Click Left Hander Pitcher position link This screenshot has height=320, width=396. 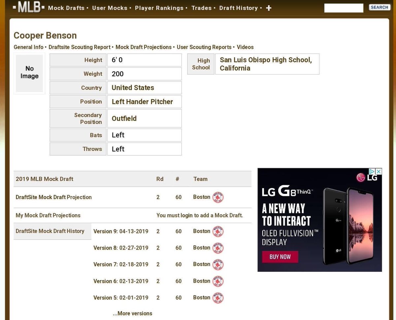pyautogui.click(x=142, y=102)
